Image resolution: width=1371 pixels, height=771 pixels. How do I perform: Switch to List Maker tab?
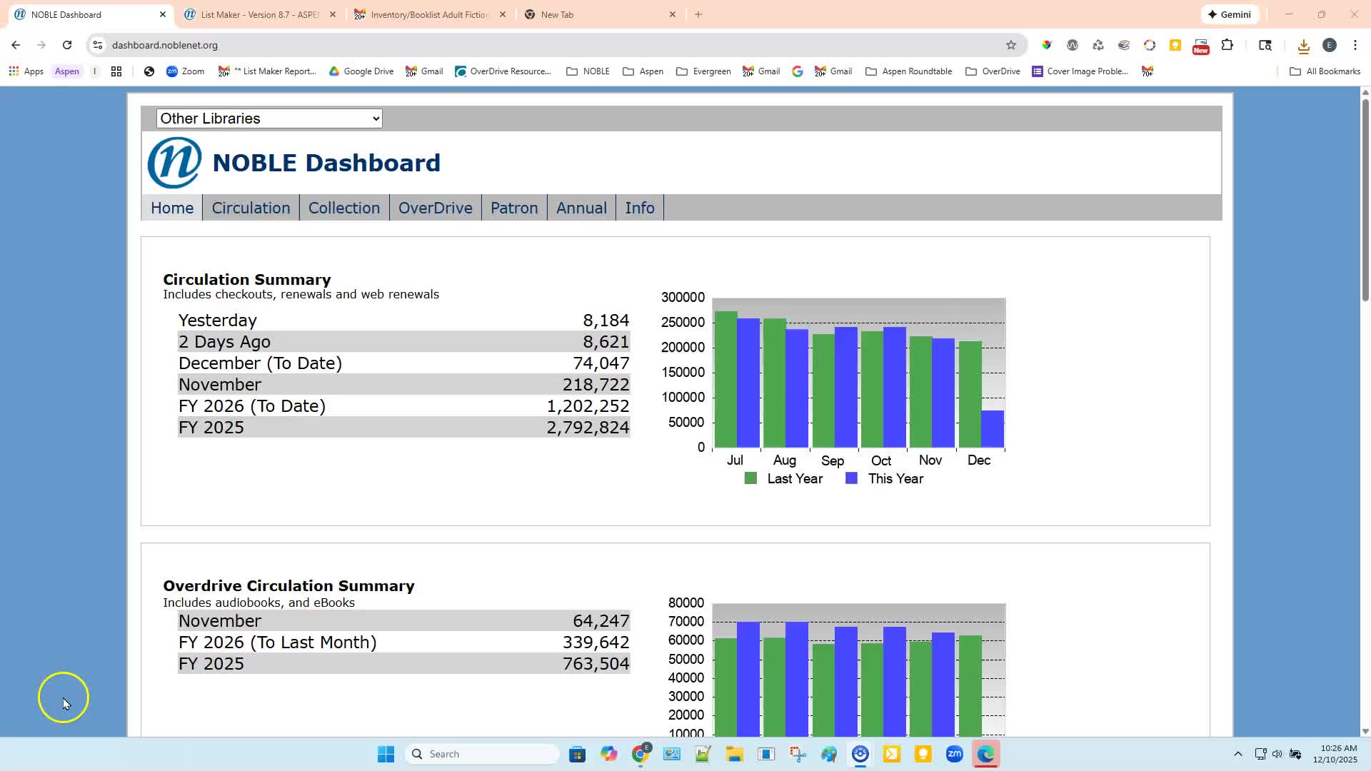pos(258,14)
